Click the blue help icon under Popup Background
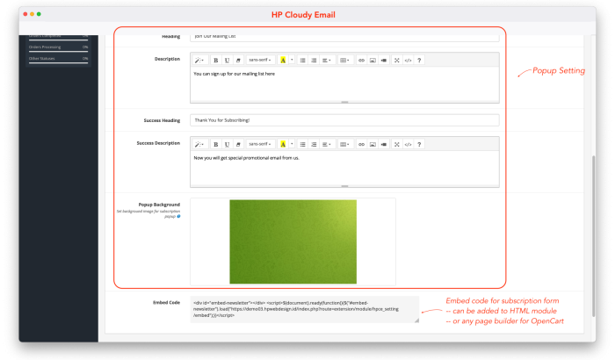615x360 pixels. coord(178,216)
